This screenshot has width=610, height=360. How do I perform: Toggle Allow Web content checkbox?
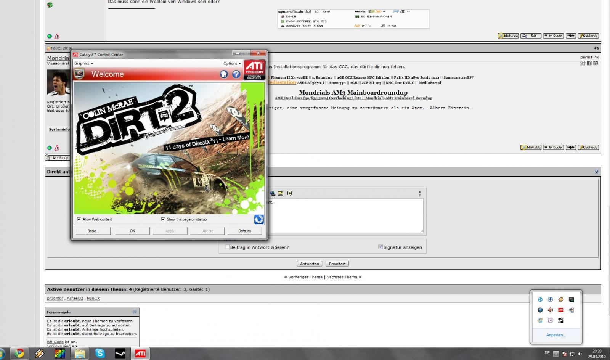(79, 219)
